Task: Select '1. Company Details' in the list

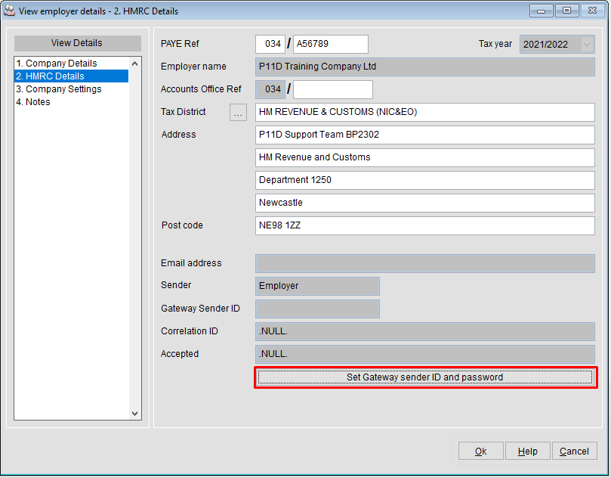Action: click(x=57, y=63)
